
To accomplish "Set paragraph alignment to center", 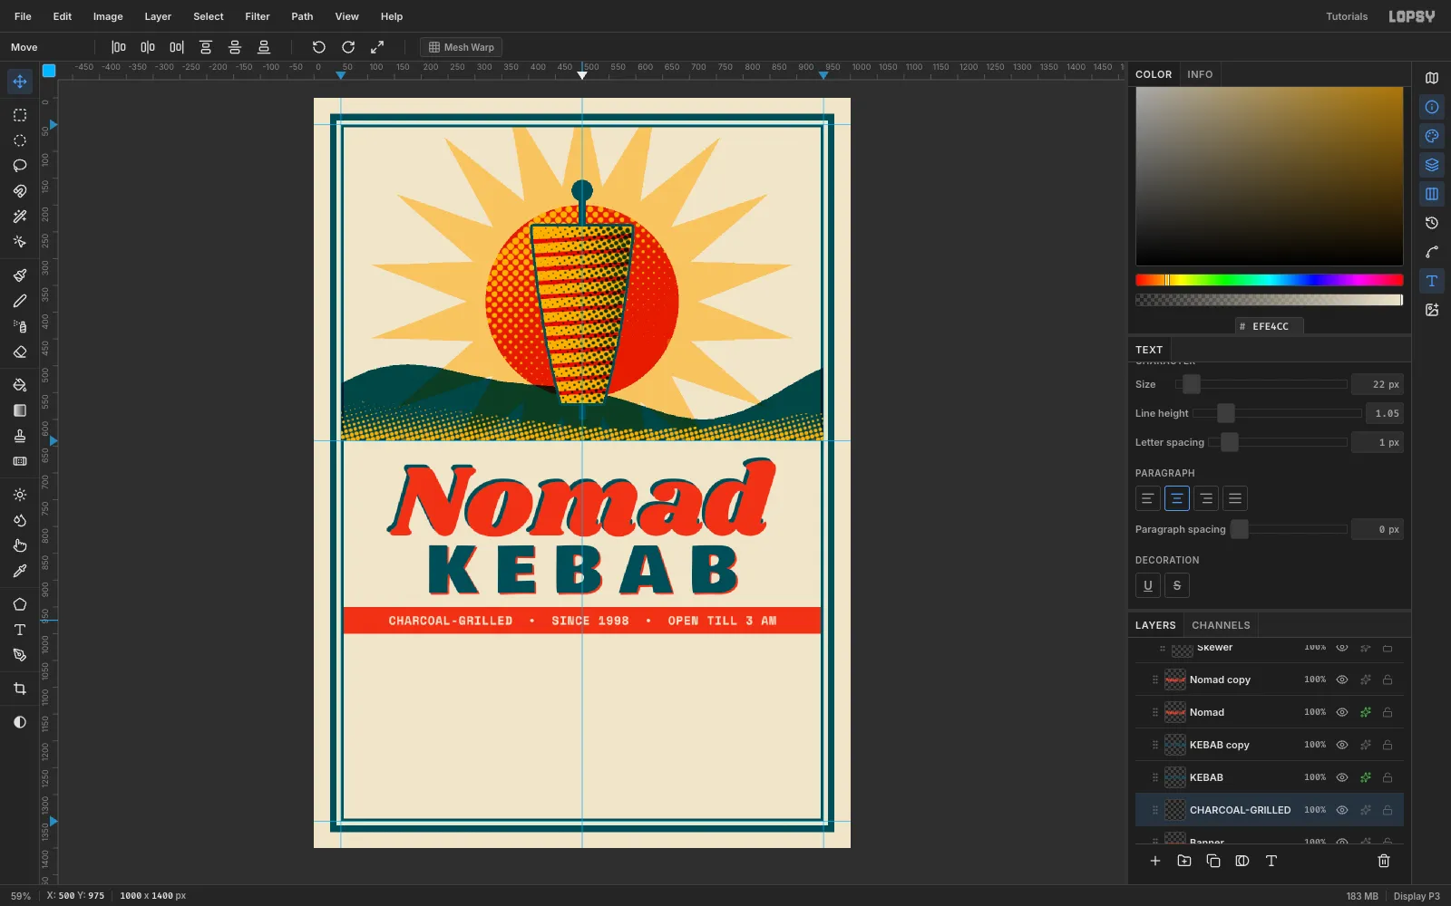I will [x=1177, y=498].
